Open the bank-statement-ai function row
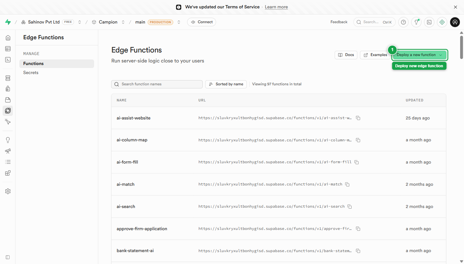Screen dimensions: 464x264 tap(279, 251)
